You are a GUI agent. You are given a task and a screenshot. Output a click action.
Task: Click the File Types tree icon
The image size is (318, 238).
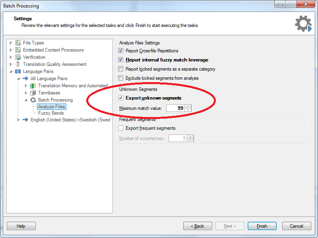(18, 43)
